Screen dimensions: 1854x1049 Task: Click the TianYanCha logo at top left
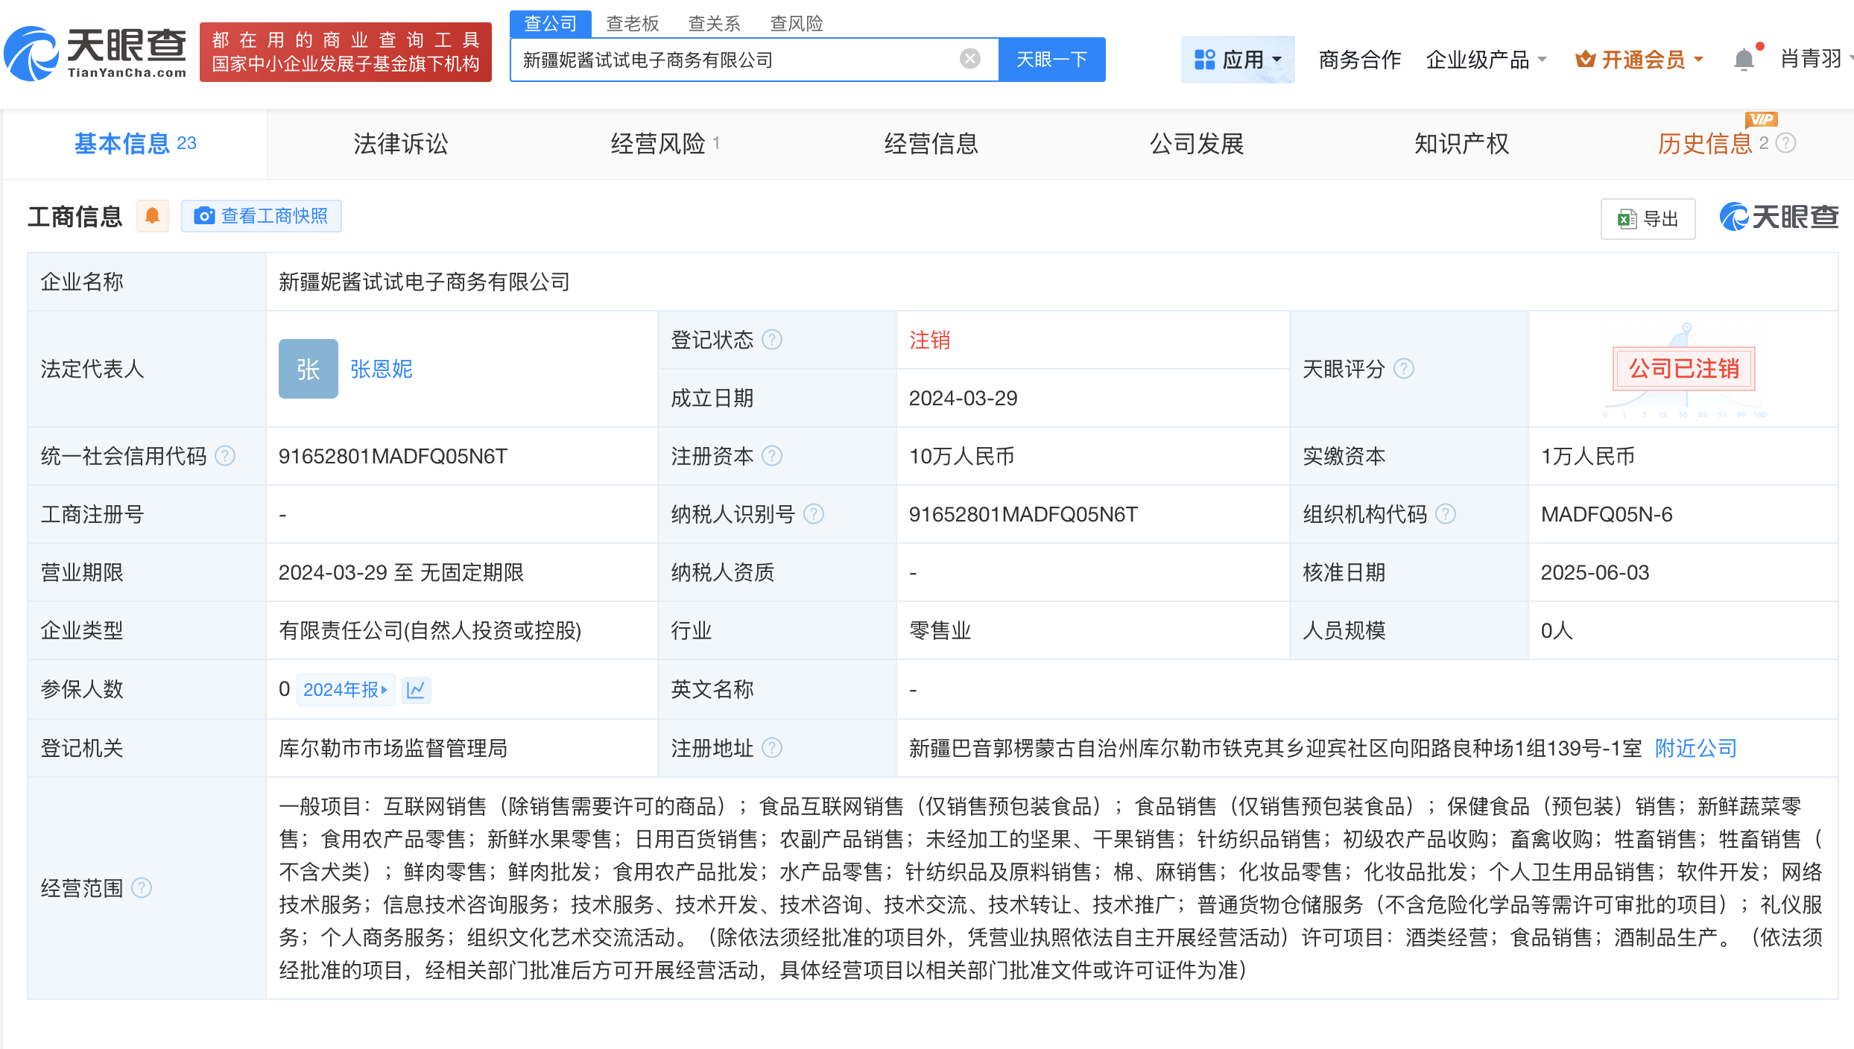pos(95,53)
